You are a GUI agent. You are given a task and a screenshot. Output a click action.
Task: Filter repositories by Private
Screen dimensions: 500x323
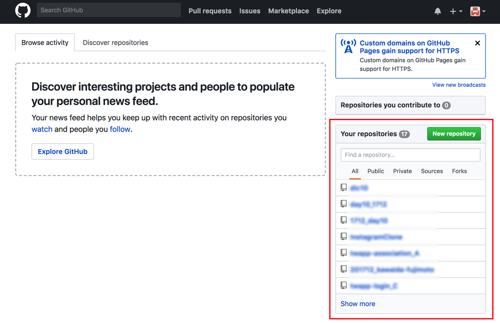pyautogui.click(x=402, y=171)
